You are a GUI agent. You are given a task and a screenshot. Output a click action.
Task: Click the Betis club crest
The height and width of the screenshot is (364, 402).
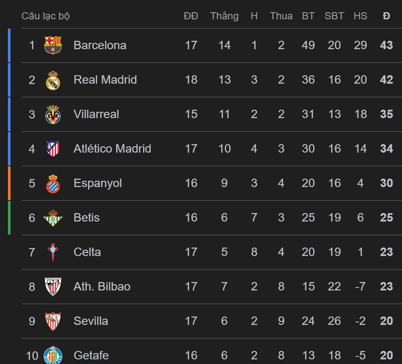[x=53, y=218]
